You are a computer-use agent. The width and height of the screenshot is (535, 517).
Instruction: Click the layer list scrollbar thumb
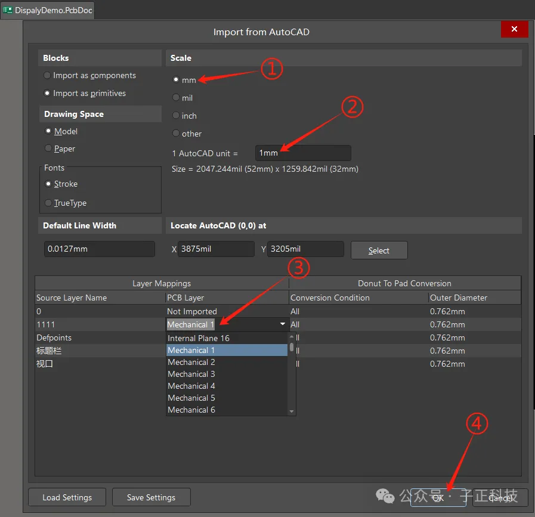pyautogui.click(x=292, y=347)
